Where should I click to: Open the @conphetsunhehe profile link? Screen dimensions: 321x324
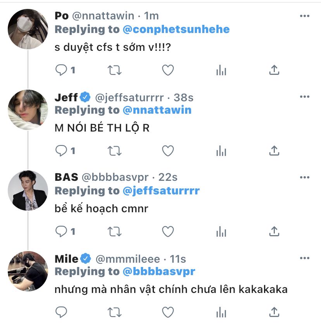click(x=176, y=29)
